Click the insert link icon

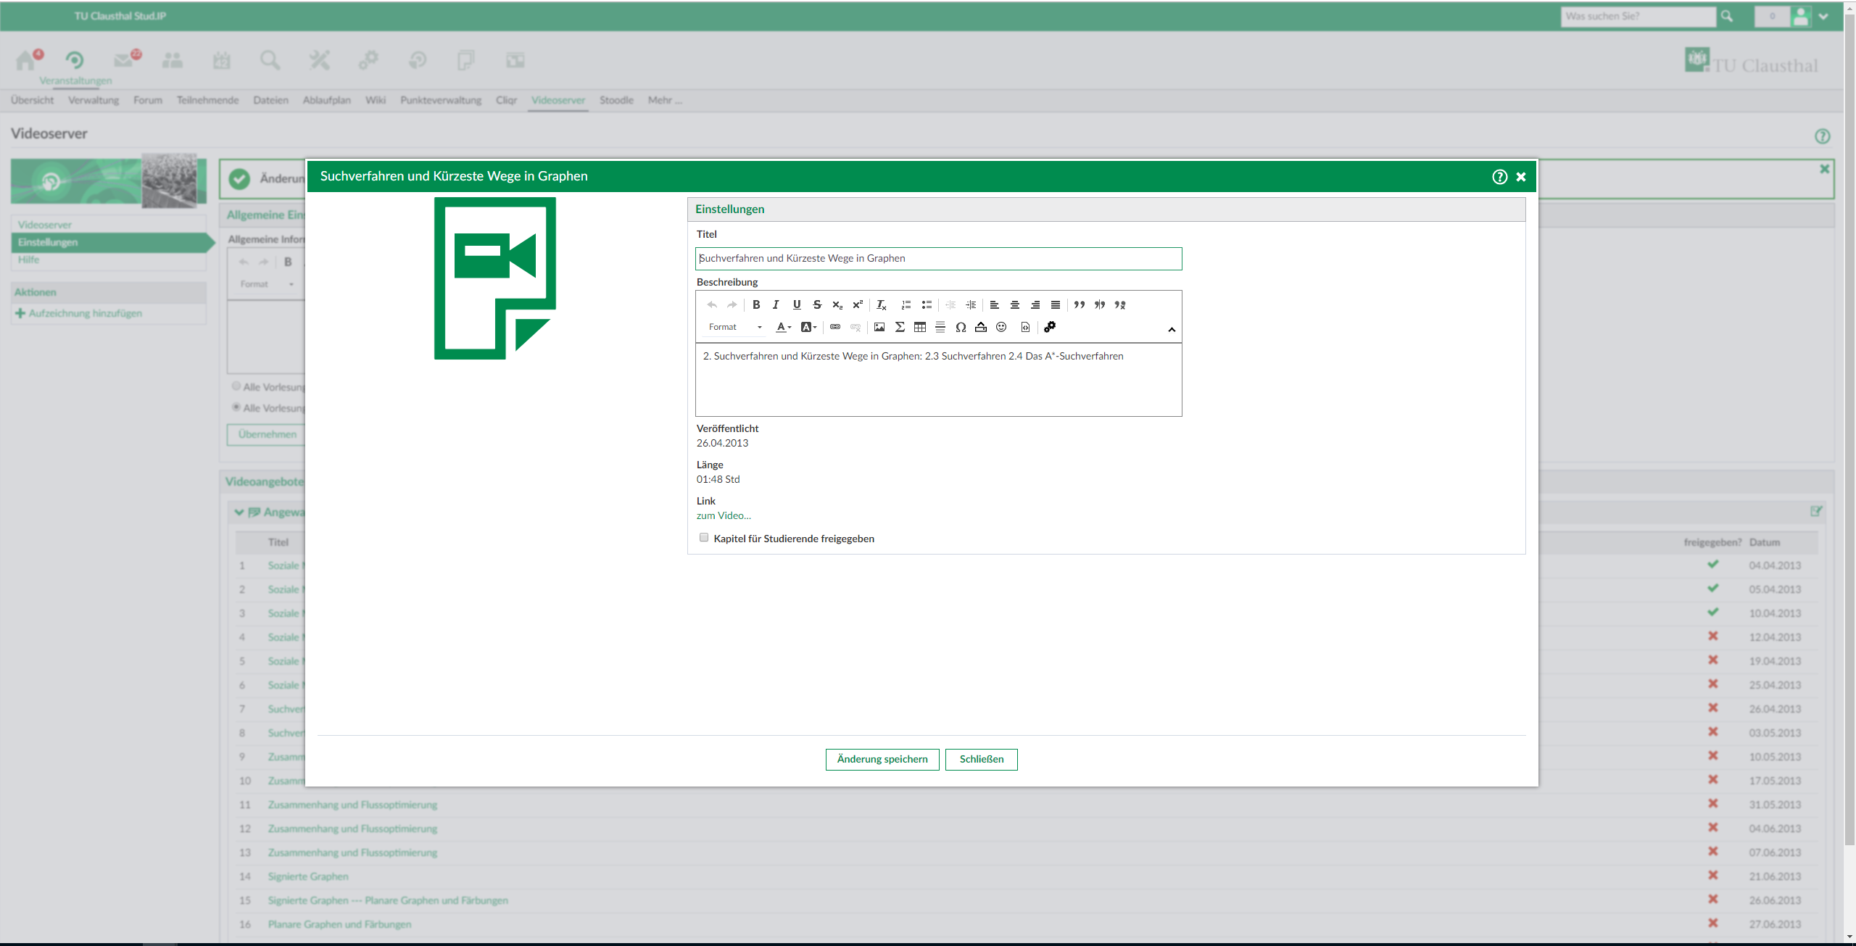pyautogui.click(x=835, y=327)
